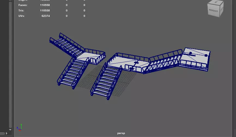Click the vertical scrollbar thumb in left panel
The image size is (236, 137).
10,65
